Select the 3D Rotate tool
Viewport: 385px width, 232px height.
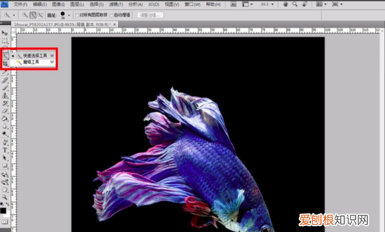tap(4, 175)
